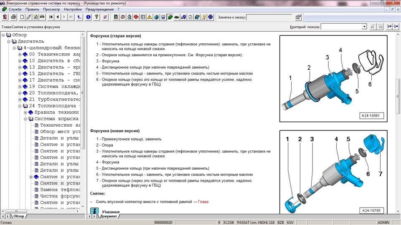401x225 pixels.
Task: Click the tree panel scroll down arrow
Action: click(x=83, y=206)
